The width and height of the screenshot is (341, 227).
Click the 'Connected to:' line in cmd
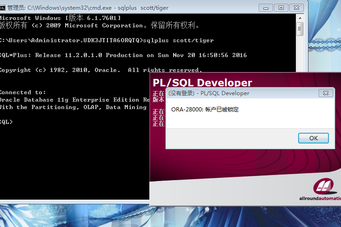click(23, 92)
